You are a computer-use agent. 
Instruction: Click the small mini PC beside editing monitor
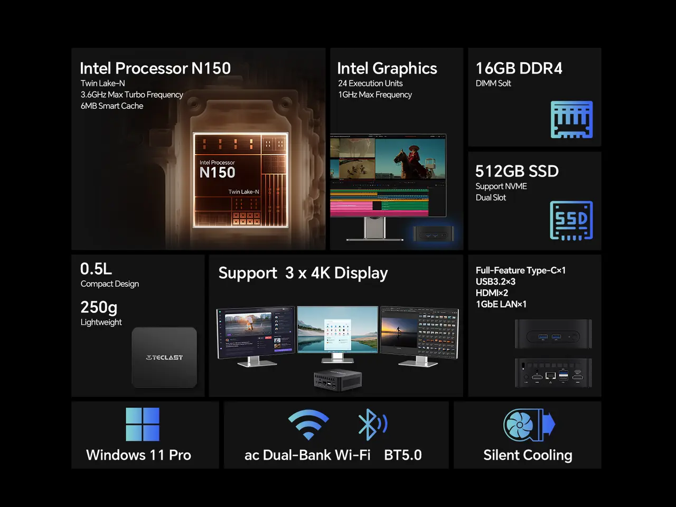pos(433,233)
